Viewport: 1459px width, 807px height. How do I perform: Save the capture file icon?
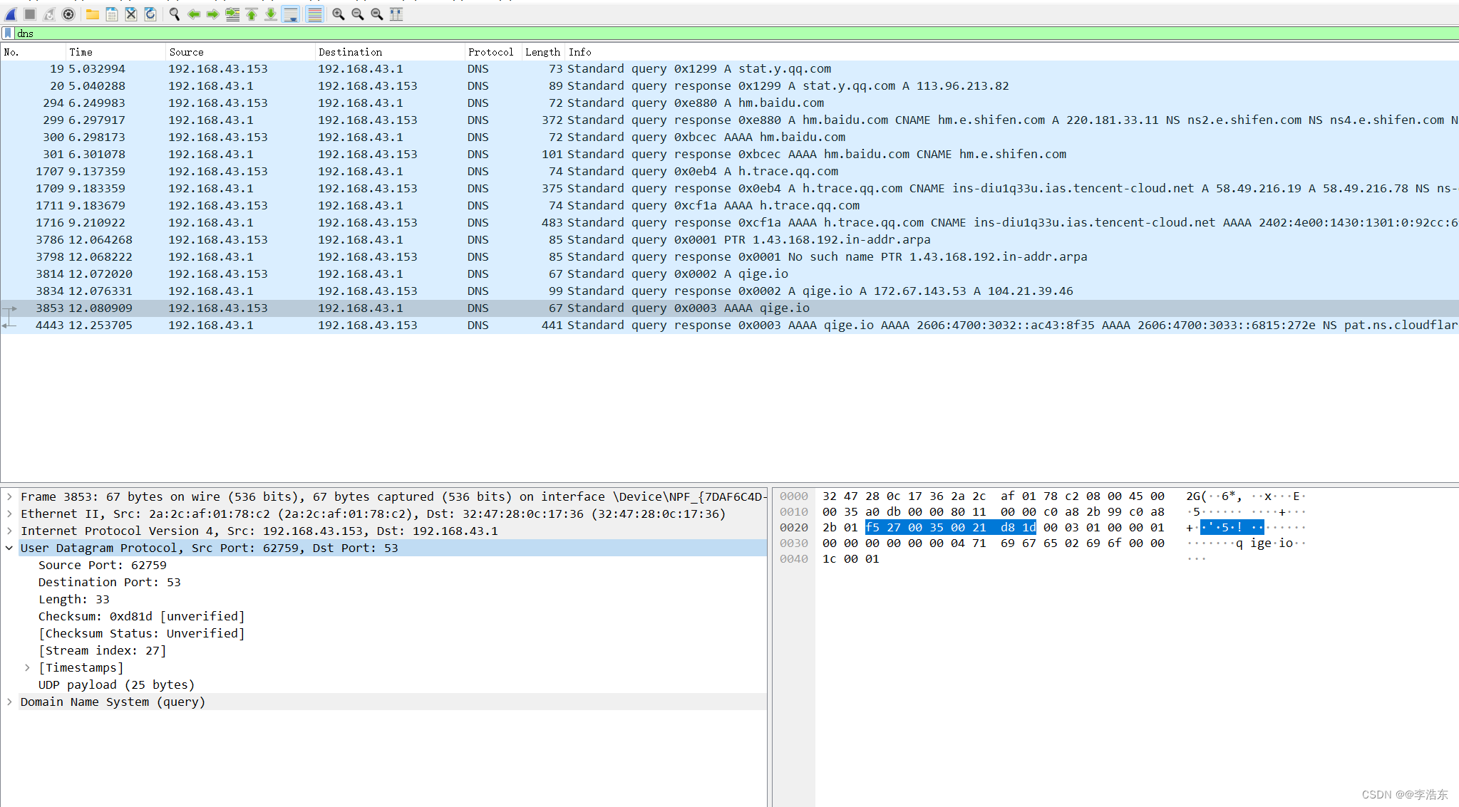coord(112,14)
